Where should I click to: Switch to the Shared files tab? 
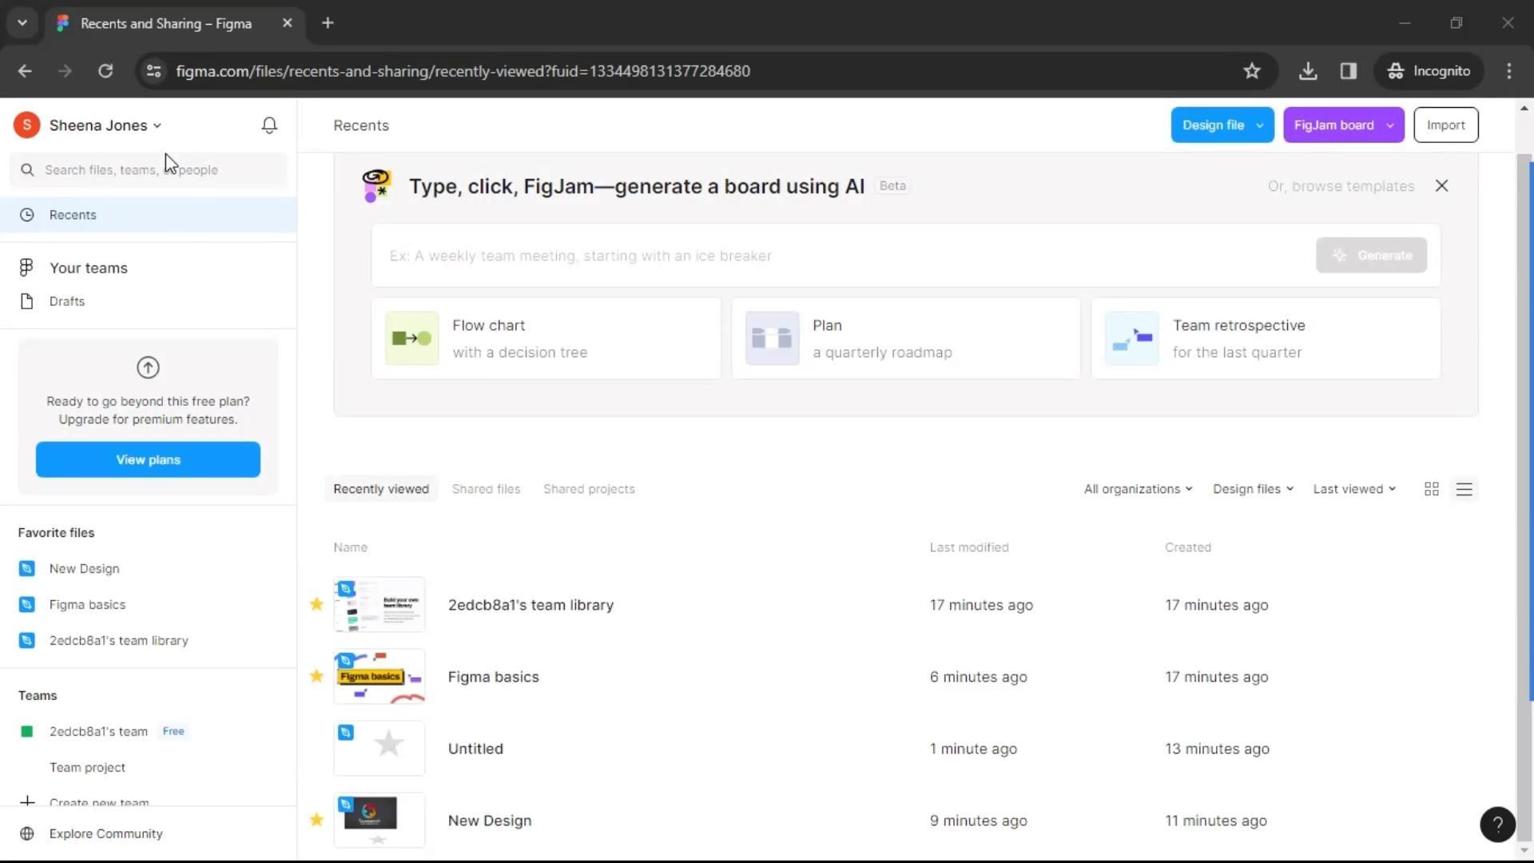[x=486, y=489]
